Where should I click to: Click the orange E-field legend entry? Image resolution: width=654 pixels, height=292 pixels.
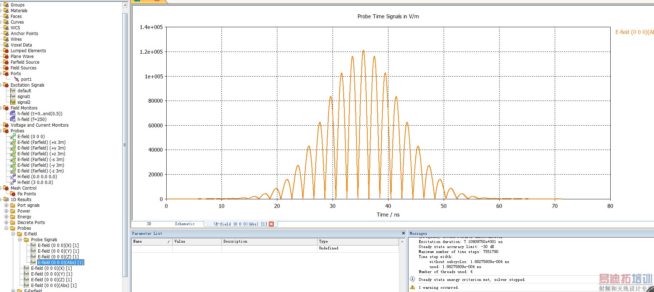pos(634,32)
